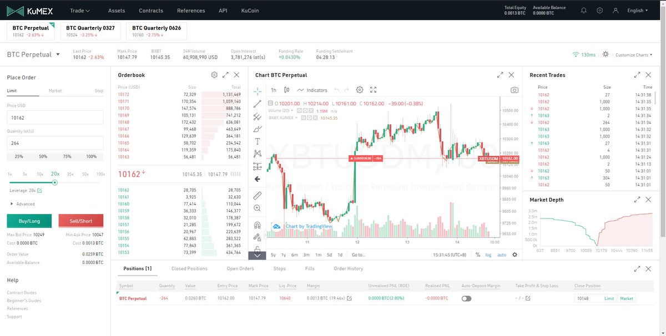The image size is (666, 336).
Task: Switch theme with the sun icon
Action: pyautogui.click(x=606, y=54)
